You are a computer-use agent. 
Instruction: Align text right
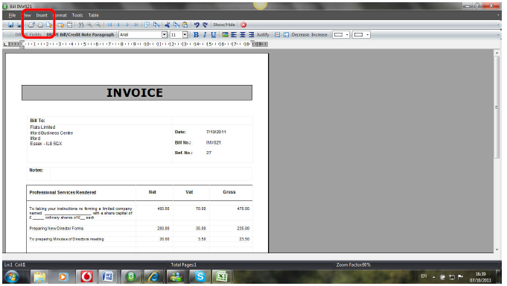pos(251,34)
